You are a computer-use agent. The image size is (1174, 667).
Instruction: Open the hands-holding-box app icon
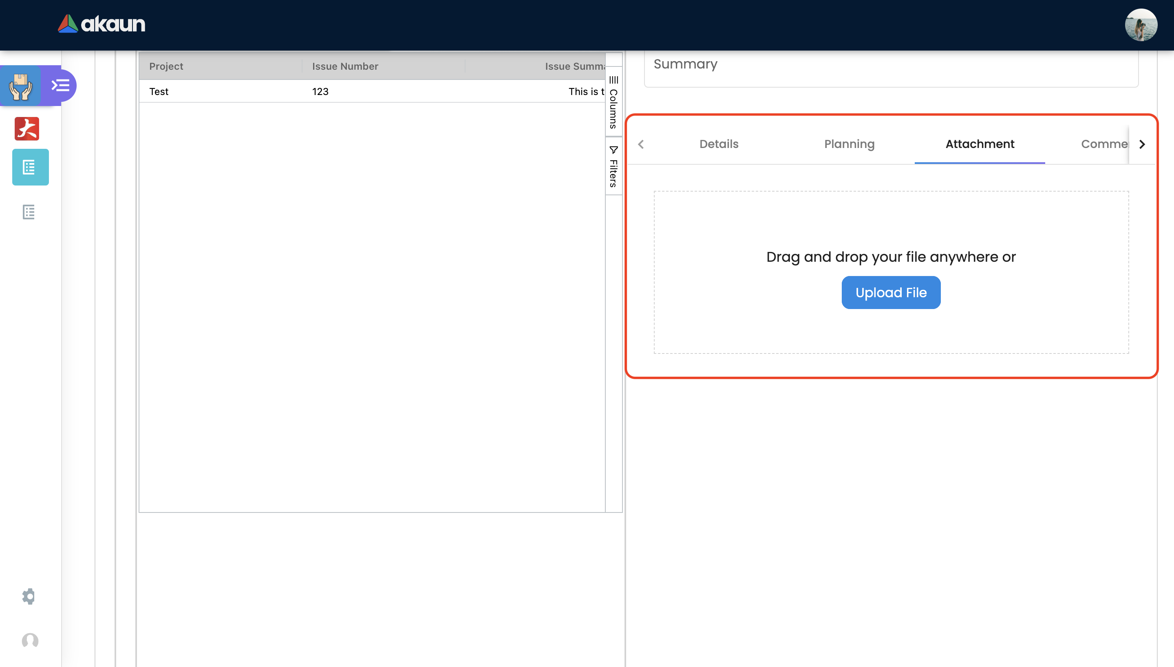tap(21, 86)
